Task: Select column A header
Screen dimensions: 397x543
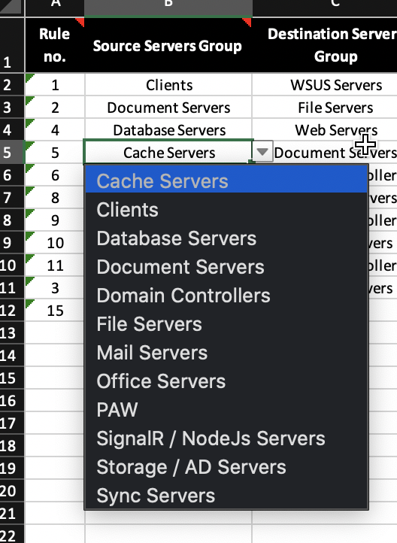Action: pos(55,8)
